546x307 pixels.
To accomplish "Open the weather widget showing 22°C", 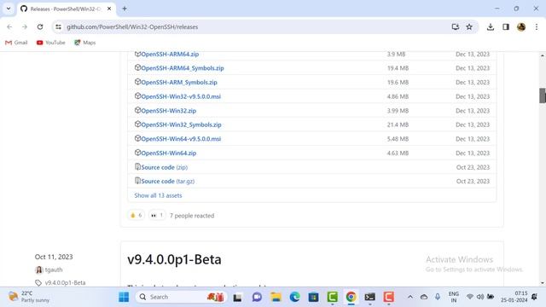I will pos(29,297).
